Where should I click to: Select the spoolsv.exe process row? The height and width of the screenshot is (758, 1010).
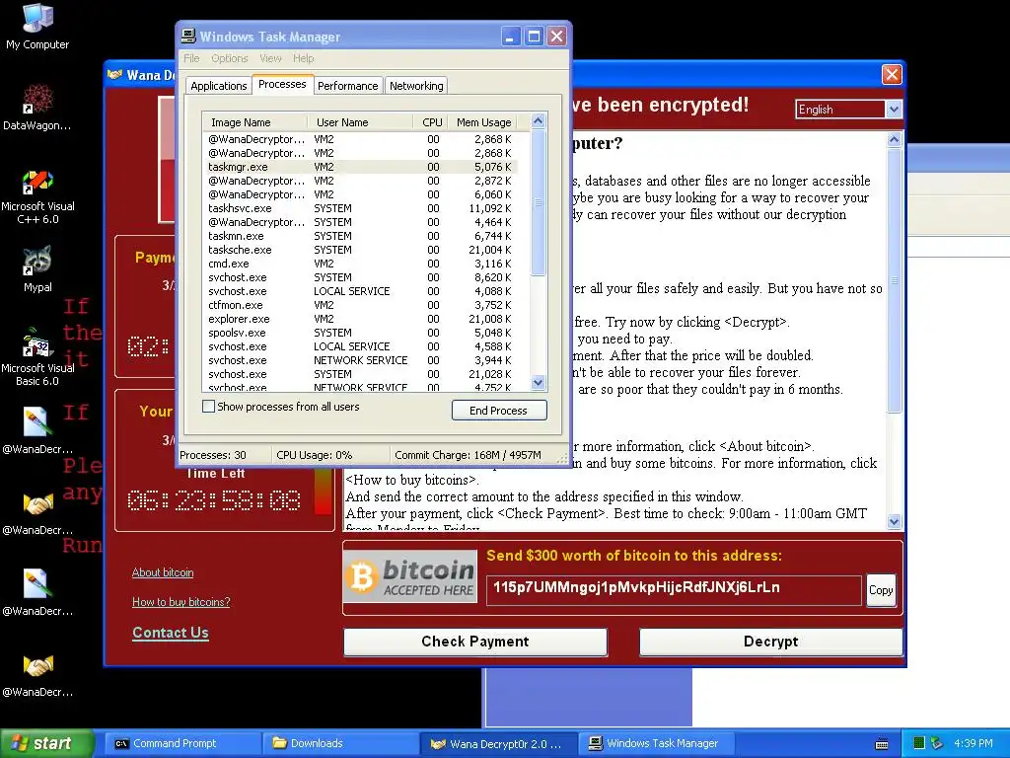360,333
